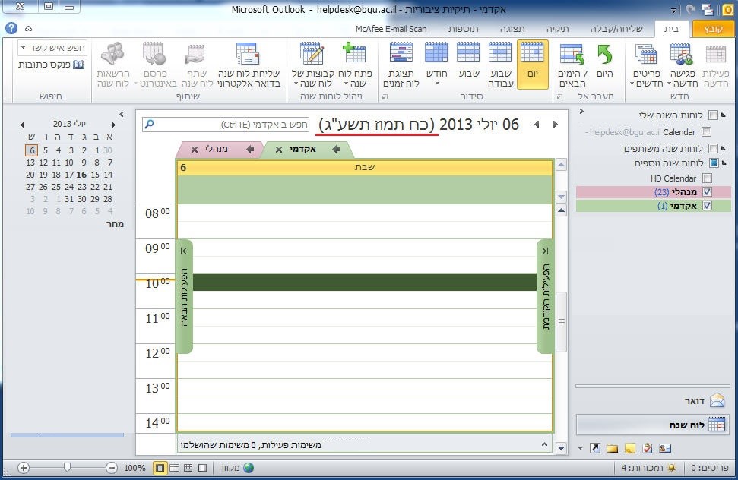The image size is (738, 480).
Task: Jump to the next appointment (הפעילות הבאה)
Action: tap(185, 296)
